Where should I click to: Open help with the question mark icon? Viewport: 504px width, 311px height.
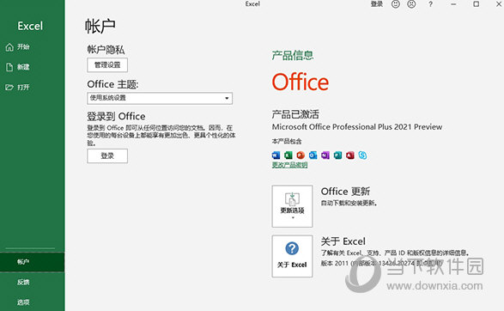click(430, 4)
